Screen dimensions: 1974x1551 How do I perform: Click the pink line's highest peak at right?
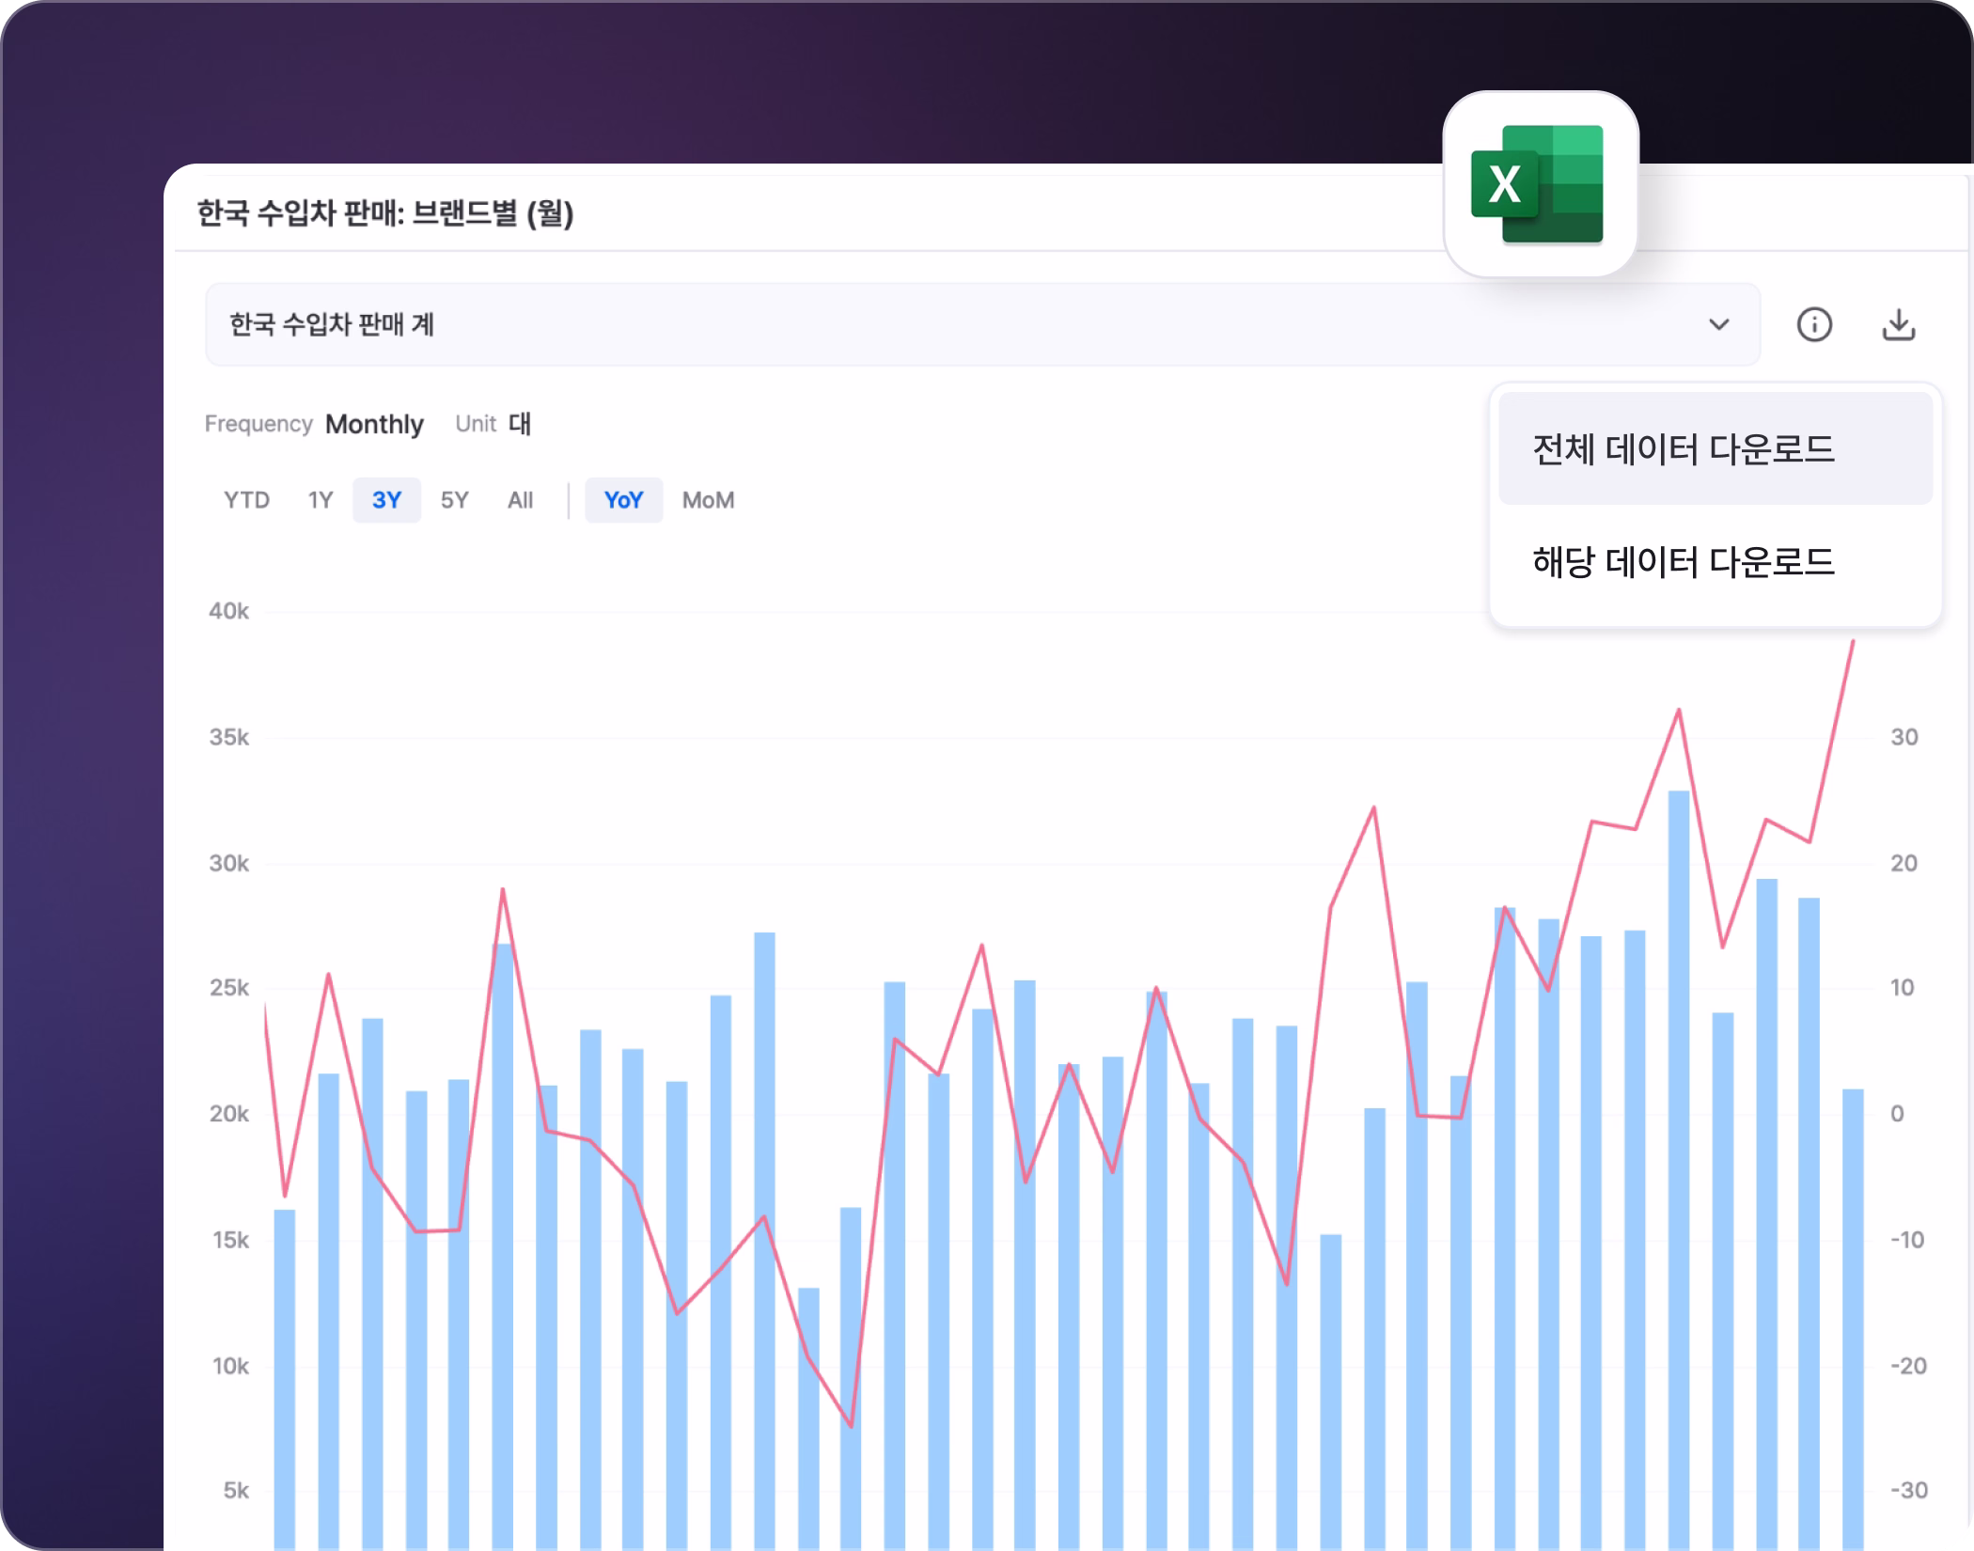1852,643
